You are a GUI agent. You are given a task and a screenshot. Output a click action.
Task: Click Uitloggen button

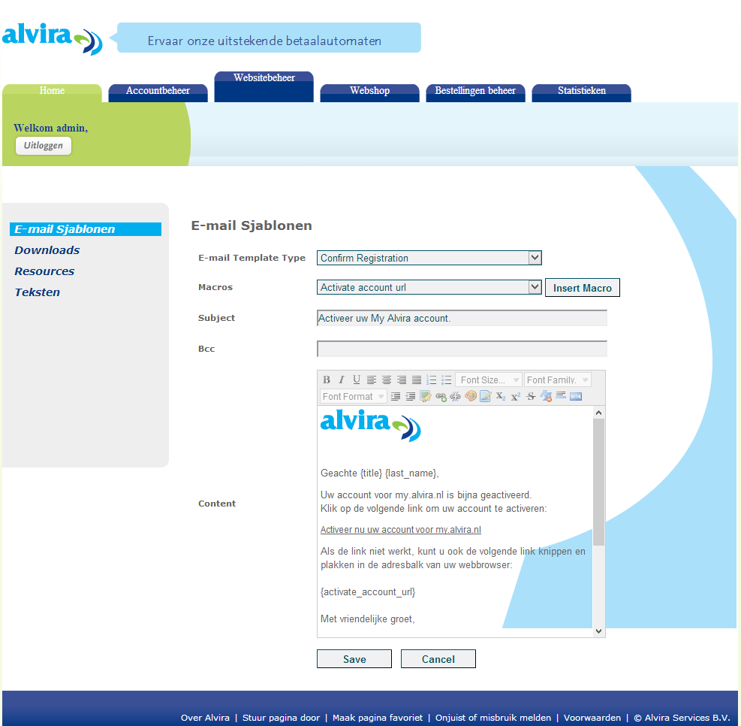pos(44,146)
